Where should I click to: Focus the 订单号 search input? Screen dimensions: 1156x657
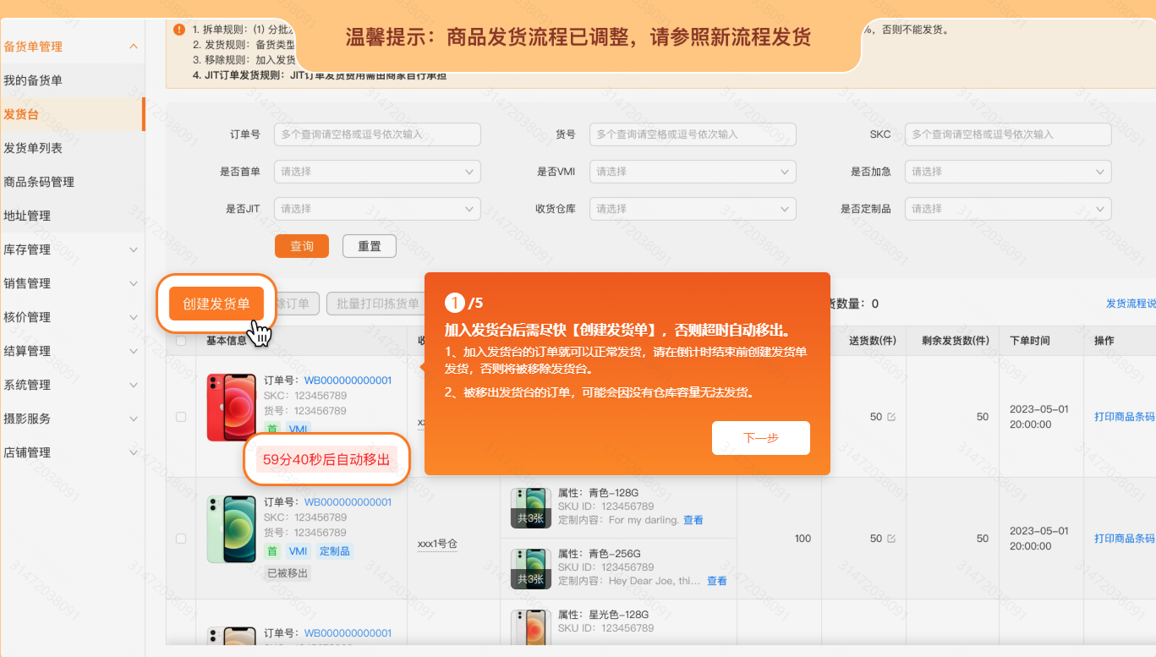click(x=377, y=134)
